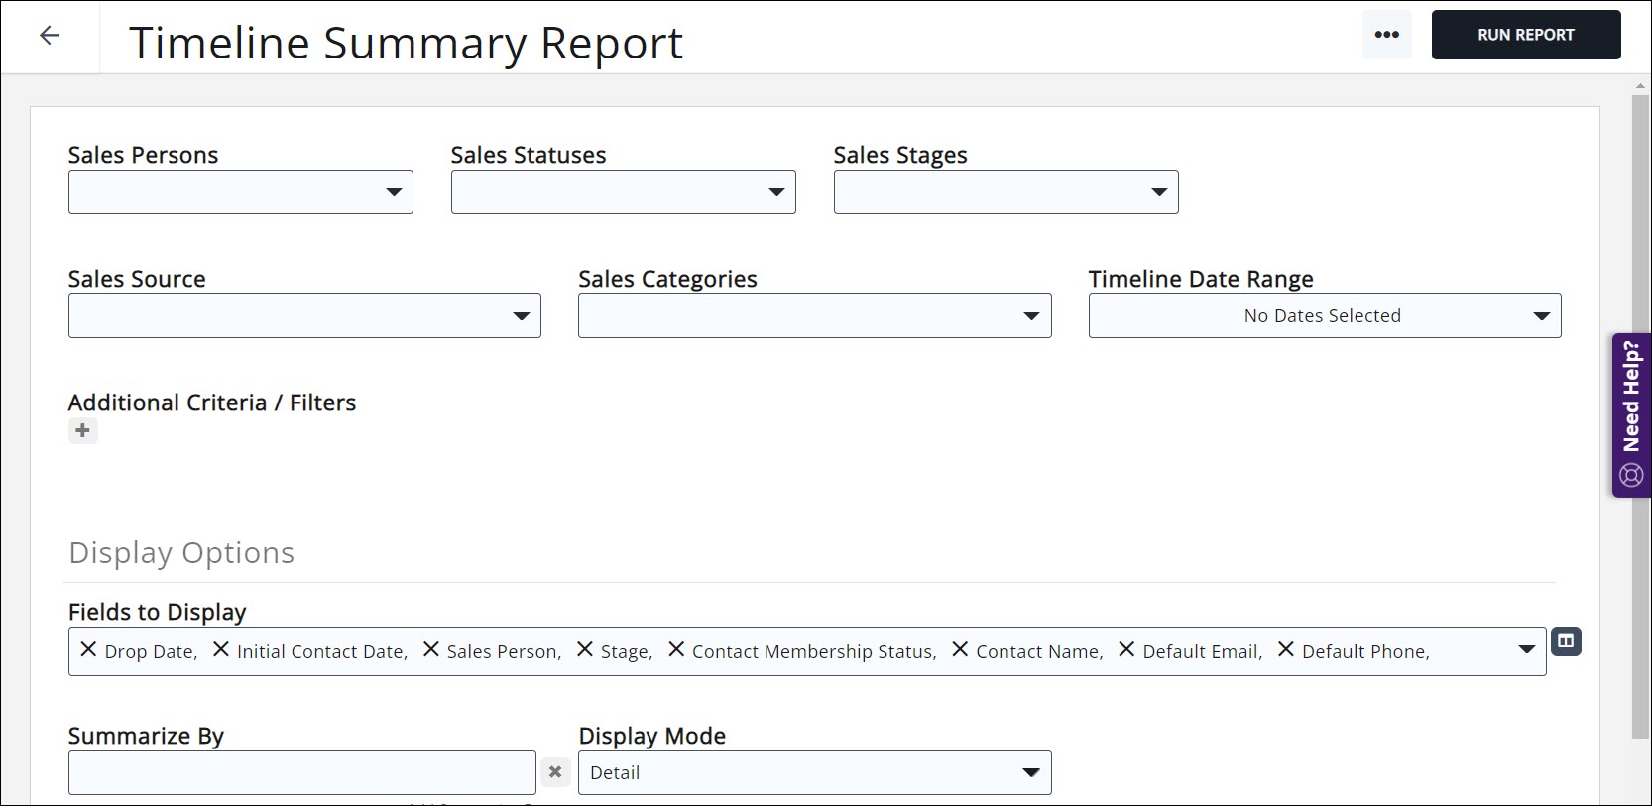Click the back arrow icon

pos(50,36)
